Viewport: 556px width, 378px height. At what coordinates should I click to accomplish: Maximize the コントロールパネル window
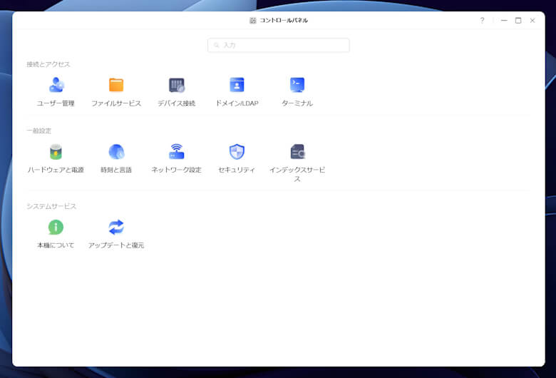(518, 21)
